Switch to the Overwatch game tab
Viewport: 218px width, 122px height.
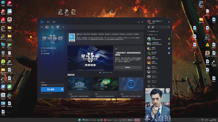[x=47, y=27]
